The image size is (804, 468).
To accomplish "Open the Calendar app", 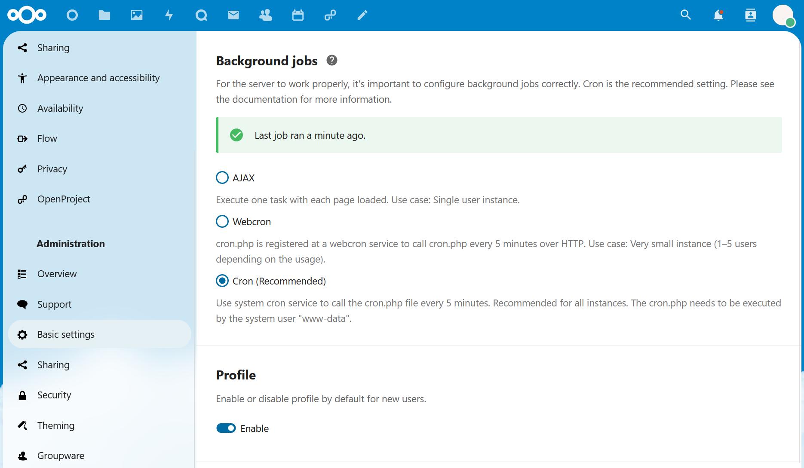I will [298, 15].
